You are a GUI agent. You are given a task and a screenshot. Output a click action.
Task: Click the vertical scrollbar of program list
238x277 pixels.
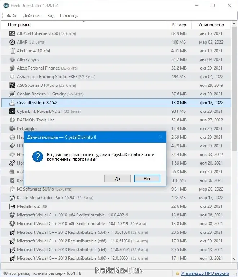point(235,90)
